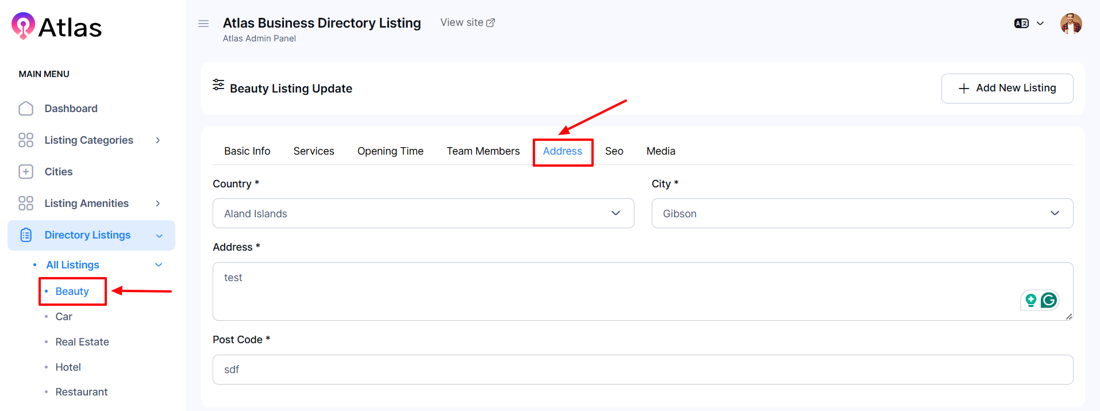
Task: Click the Add New Listing button
Action: 1007,89
